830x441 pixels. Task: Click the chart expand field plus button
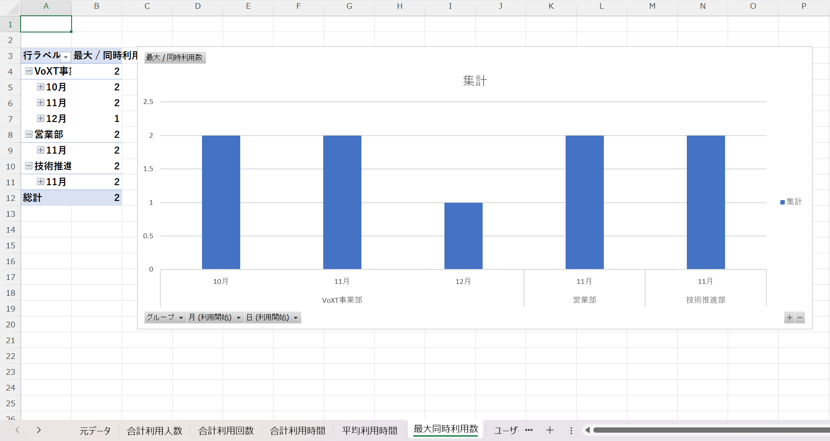coord(789,318)
